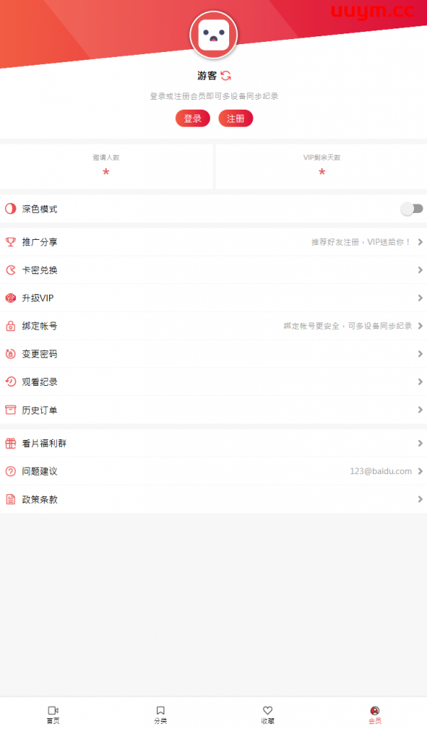This screenshot has width=427, height=729.
Task: Switch to the 分类 category tab
Action: 160,714
